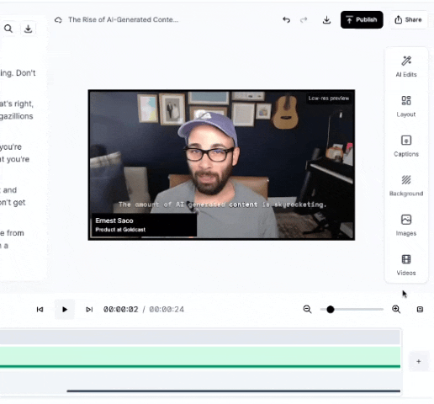This screenshot has height=404, width=434.
Task: Click the undo arrow icon
Action: tap(286, 19)
